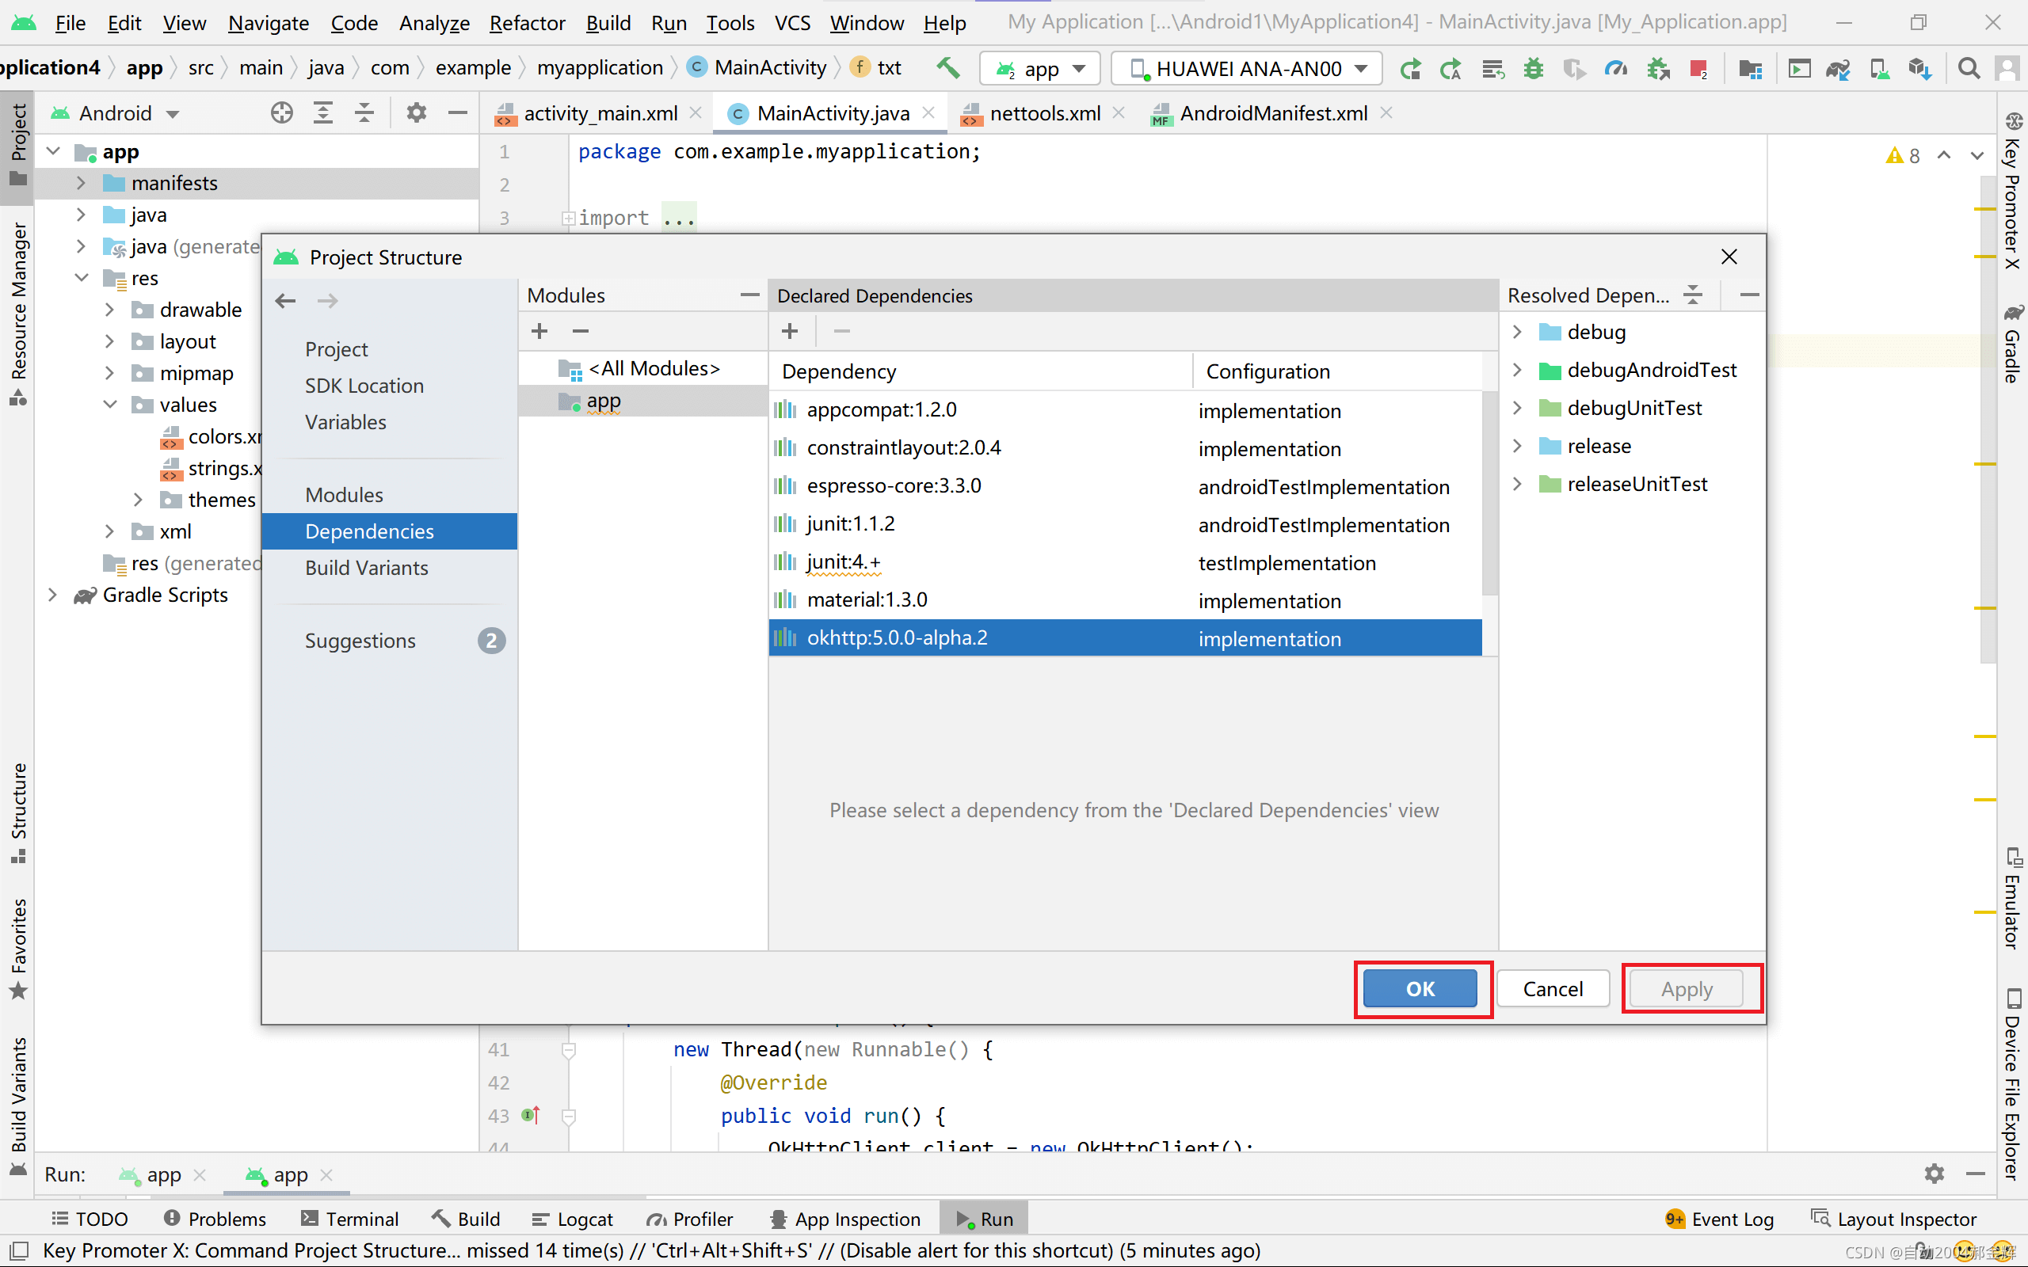Click the Logcat tab in bottom toolbar
Screen dimensions: 2028x1267
pos(584,1219)
